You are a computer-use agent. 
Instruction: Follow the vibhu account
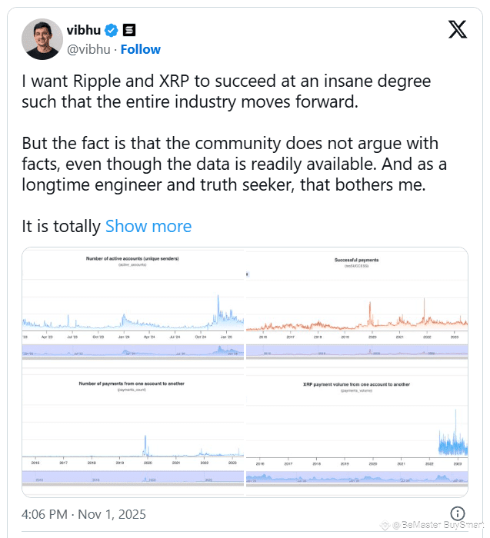tap(140, 49)
